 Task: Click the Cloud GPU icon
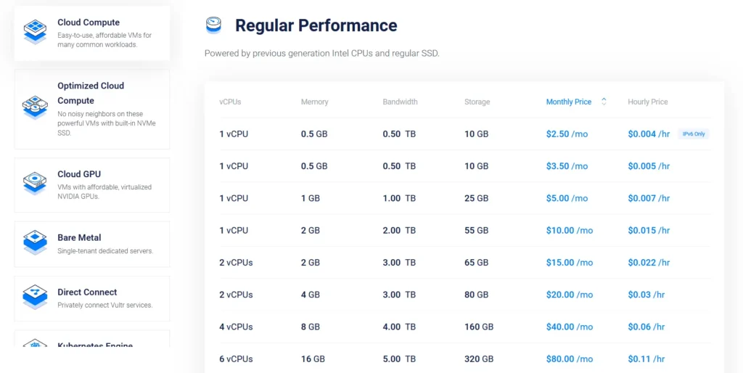pyautogui.click(x=35, y=183)
